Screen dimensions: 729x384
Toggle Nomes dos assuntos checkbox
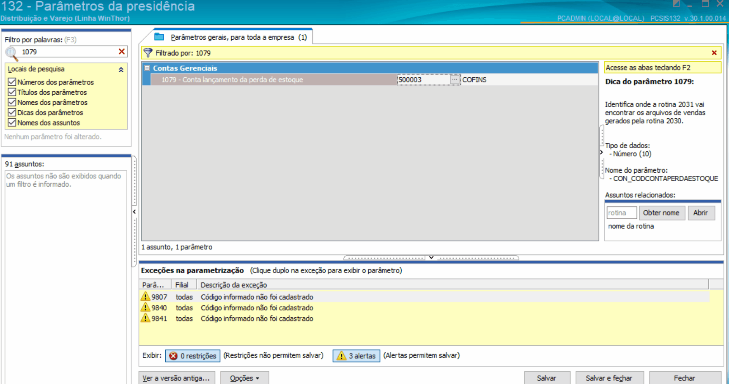(x=12, y=123)
